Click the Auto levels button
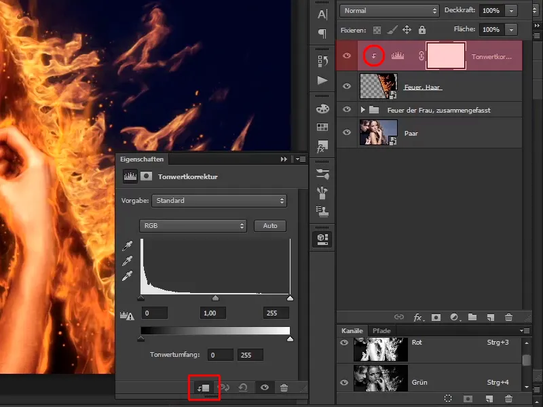This screenshot has height=407, width=543. (x=270, y=226)
